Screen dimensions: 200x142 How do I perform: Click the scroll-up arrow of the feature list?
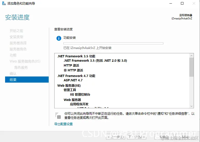point(191,56)
